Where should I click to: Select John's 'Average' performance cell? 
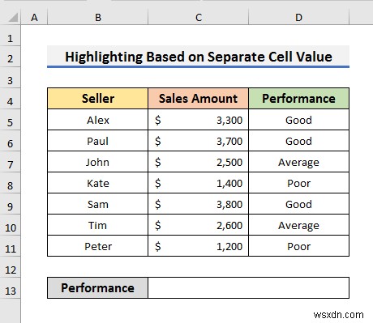coord(298,162)
